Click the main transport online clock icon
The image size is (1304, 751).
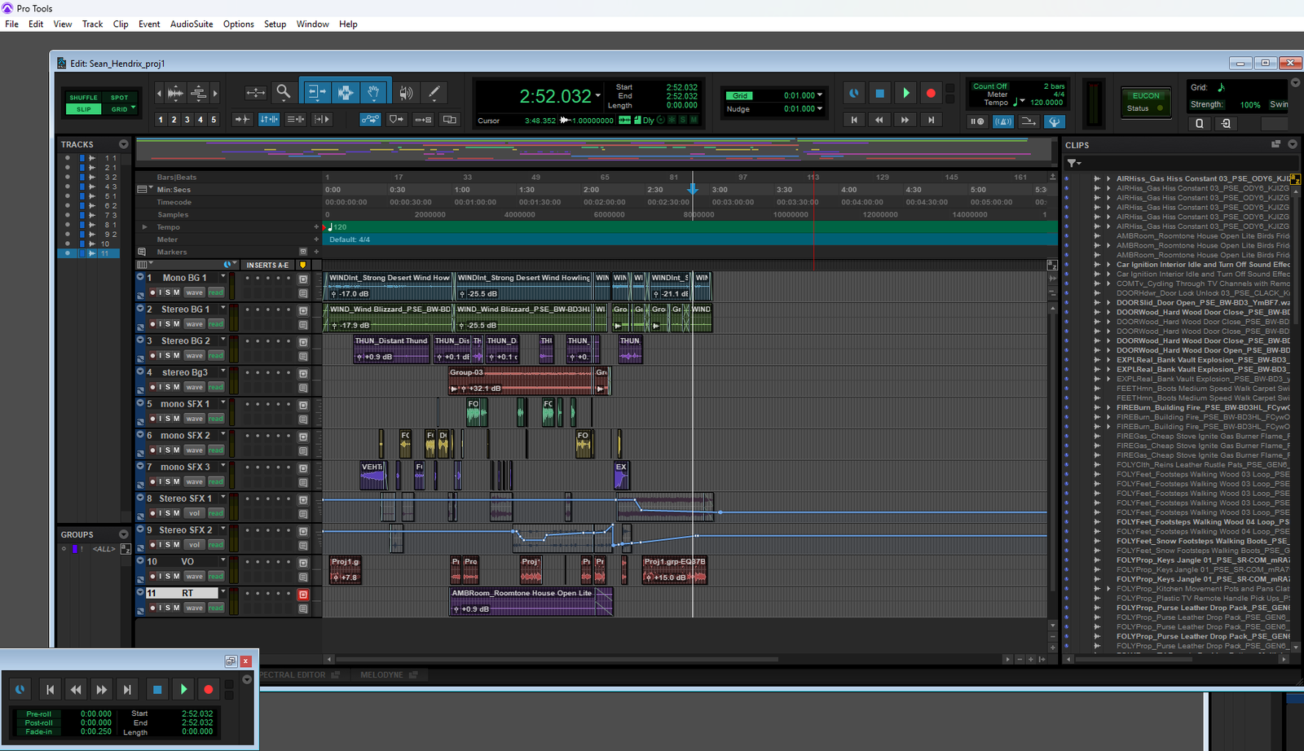coord(853,93)
